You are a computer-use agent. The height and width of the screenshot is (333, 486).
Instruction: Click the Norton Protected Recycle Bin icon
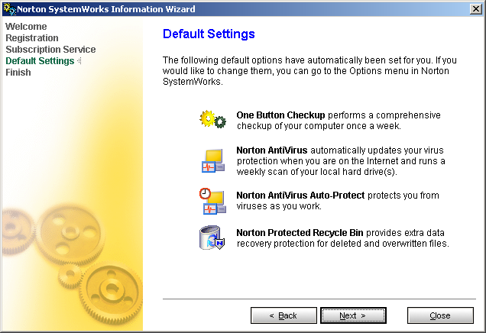pyautogui.click(x=212, y=238)
